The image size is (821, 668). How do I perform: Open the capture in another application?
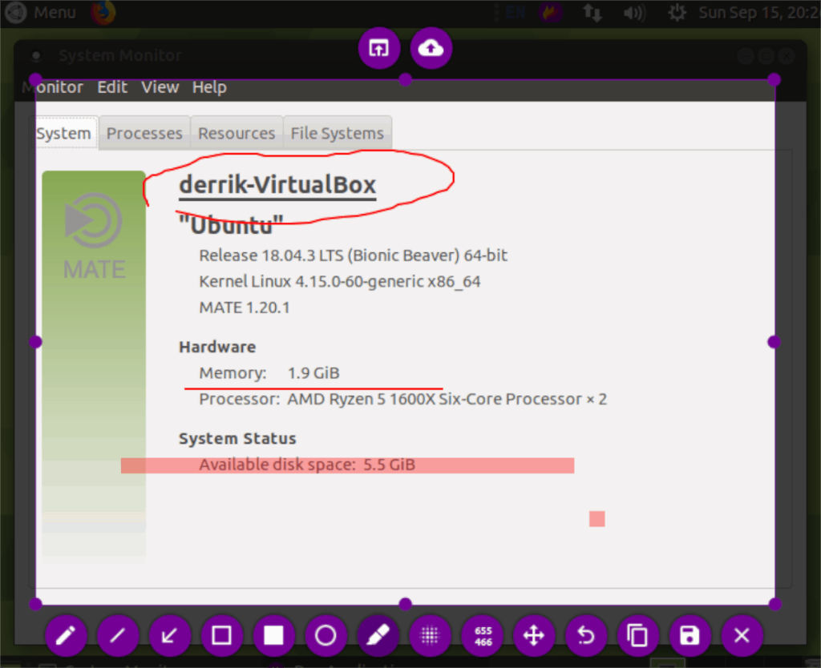tap(378, 49)
